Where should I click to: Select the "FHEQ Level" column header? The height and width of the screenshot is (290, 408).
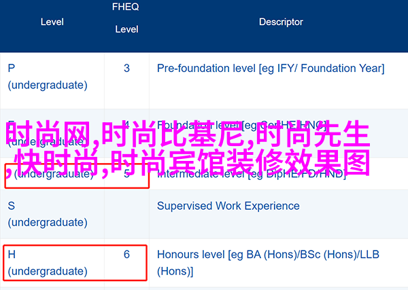(126, 18)
